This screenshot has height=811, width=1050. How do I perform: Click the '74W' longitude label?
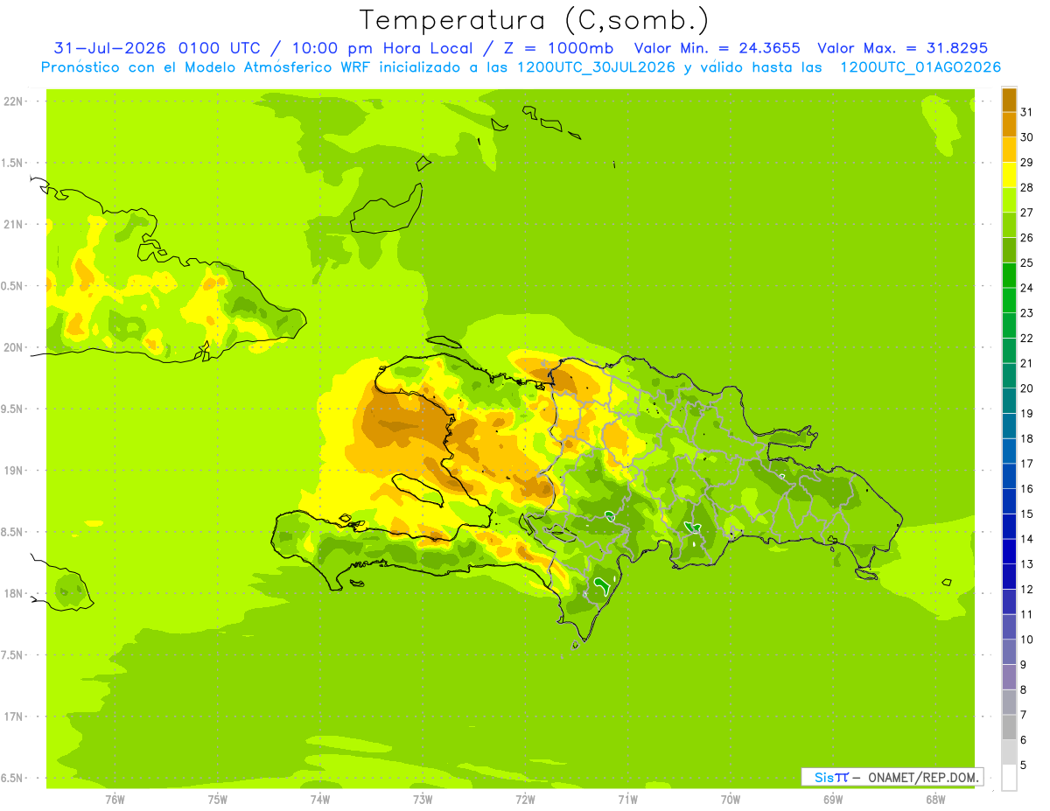pyautogui.click(x=320, y=800)
